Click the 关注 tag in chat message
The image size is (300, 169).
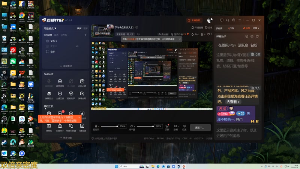[x=222, y=108]
